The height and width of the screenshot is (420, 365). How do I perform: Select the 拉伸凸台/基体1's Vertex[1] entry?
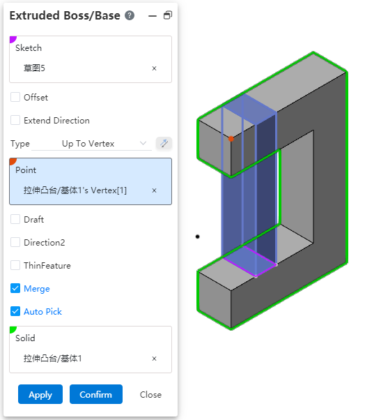coord(75,190)
